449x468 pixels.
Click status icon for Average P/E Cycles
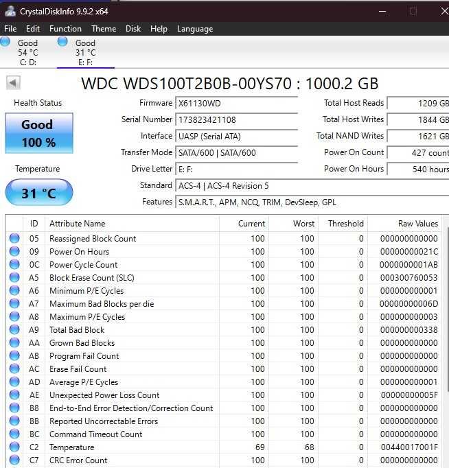pos(14,382)
